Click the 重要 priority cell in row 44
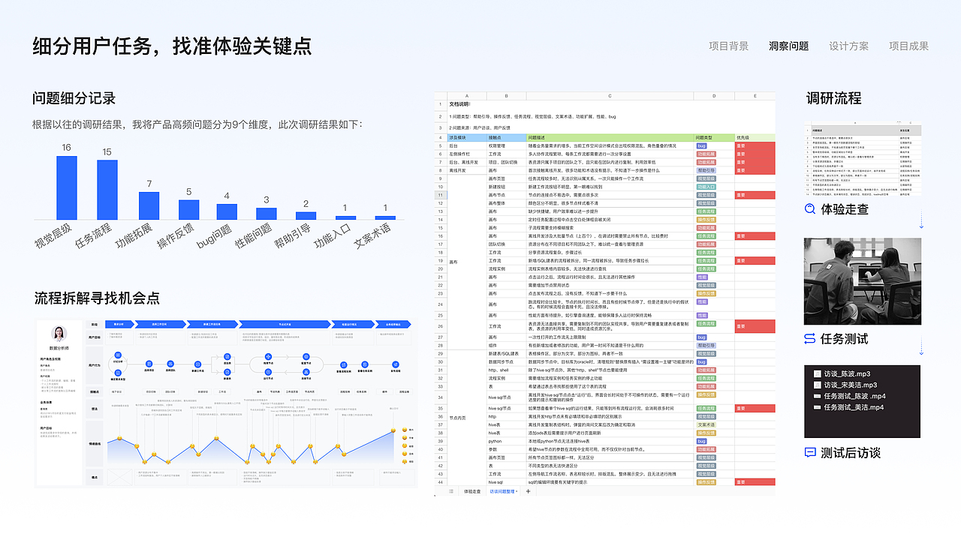 pyautogui.click(x=755, y=482)
